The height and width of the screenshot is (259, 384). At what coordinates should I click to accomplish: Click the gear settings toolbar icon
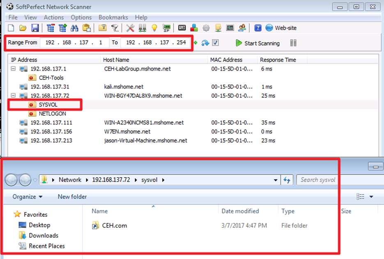[x=206, y=28]
